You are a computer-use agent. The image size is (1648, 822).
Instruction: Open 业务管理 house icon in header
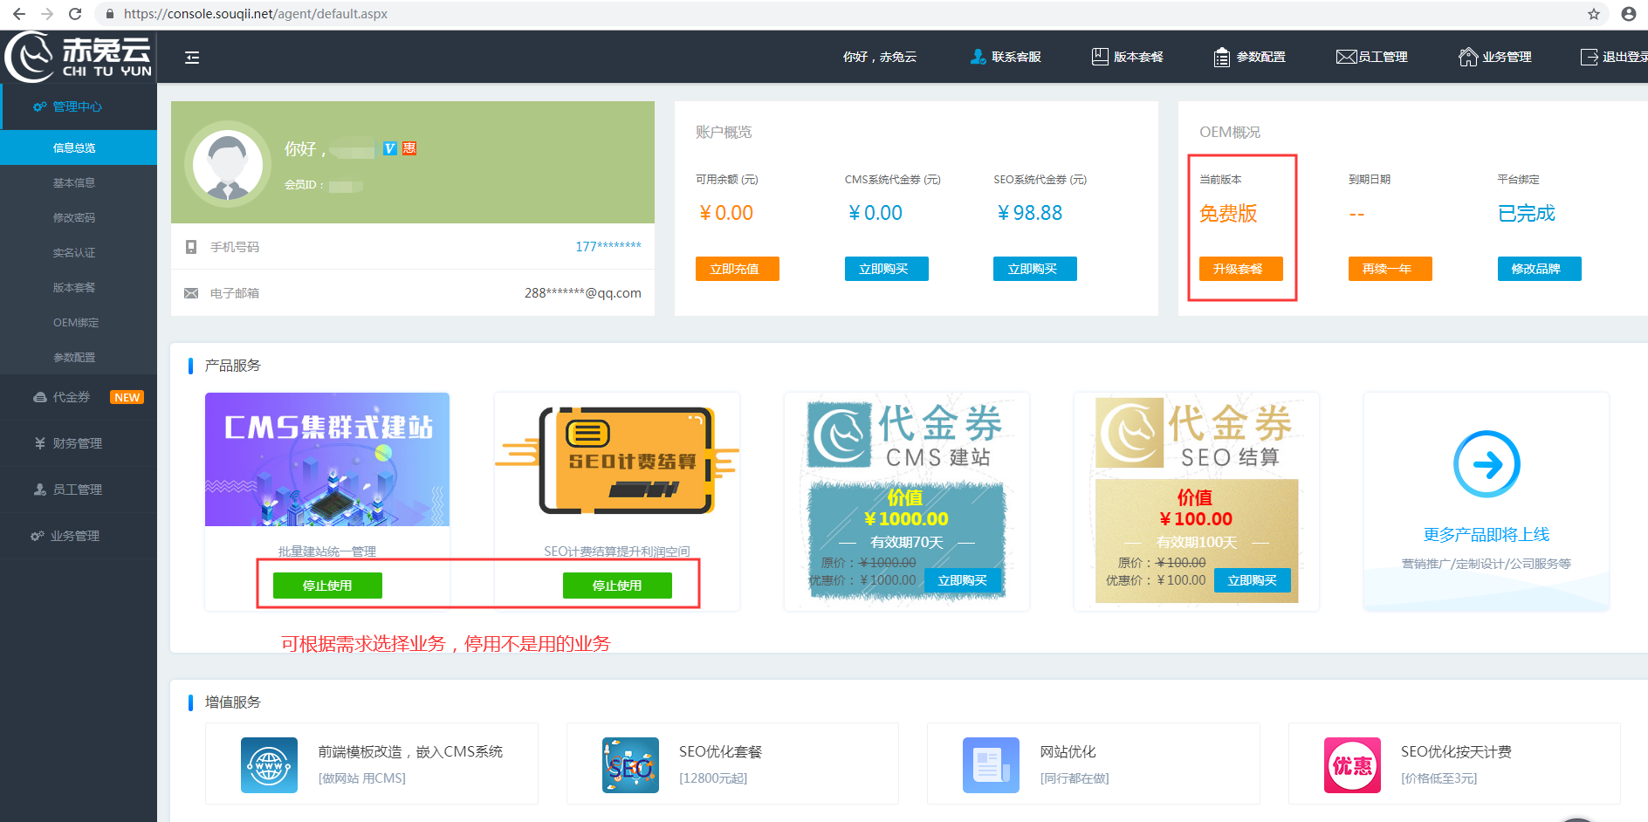pyautogui.click(x=1468, y=57)
